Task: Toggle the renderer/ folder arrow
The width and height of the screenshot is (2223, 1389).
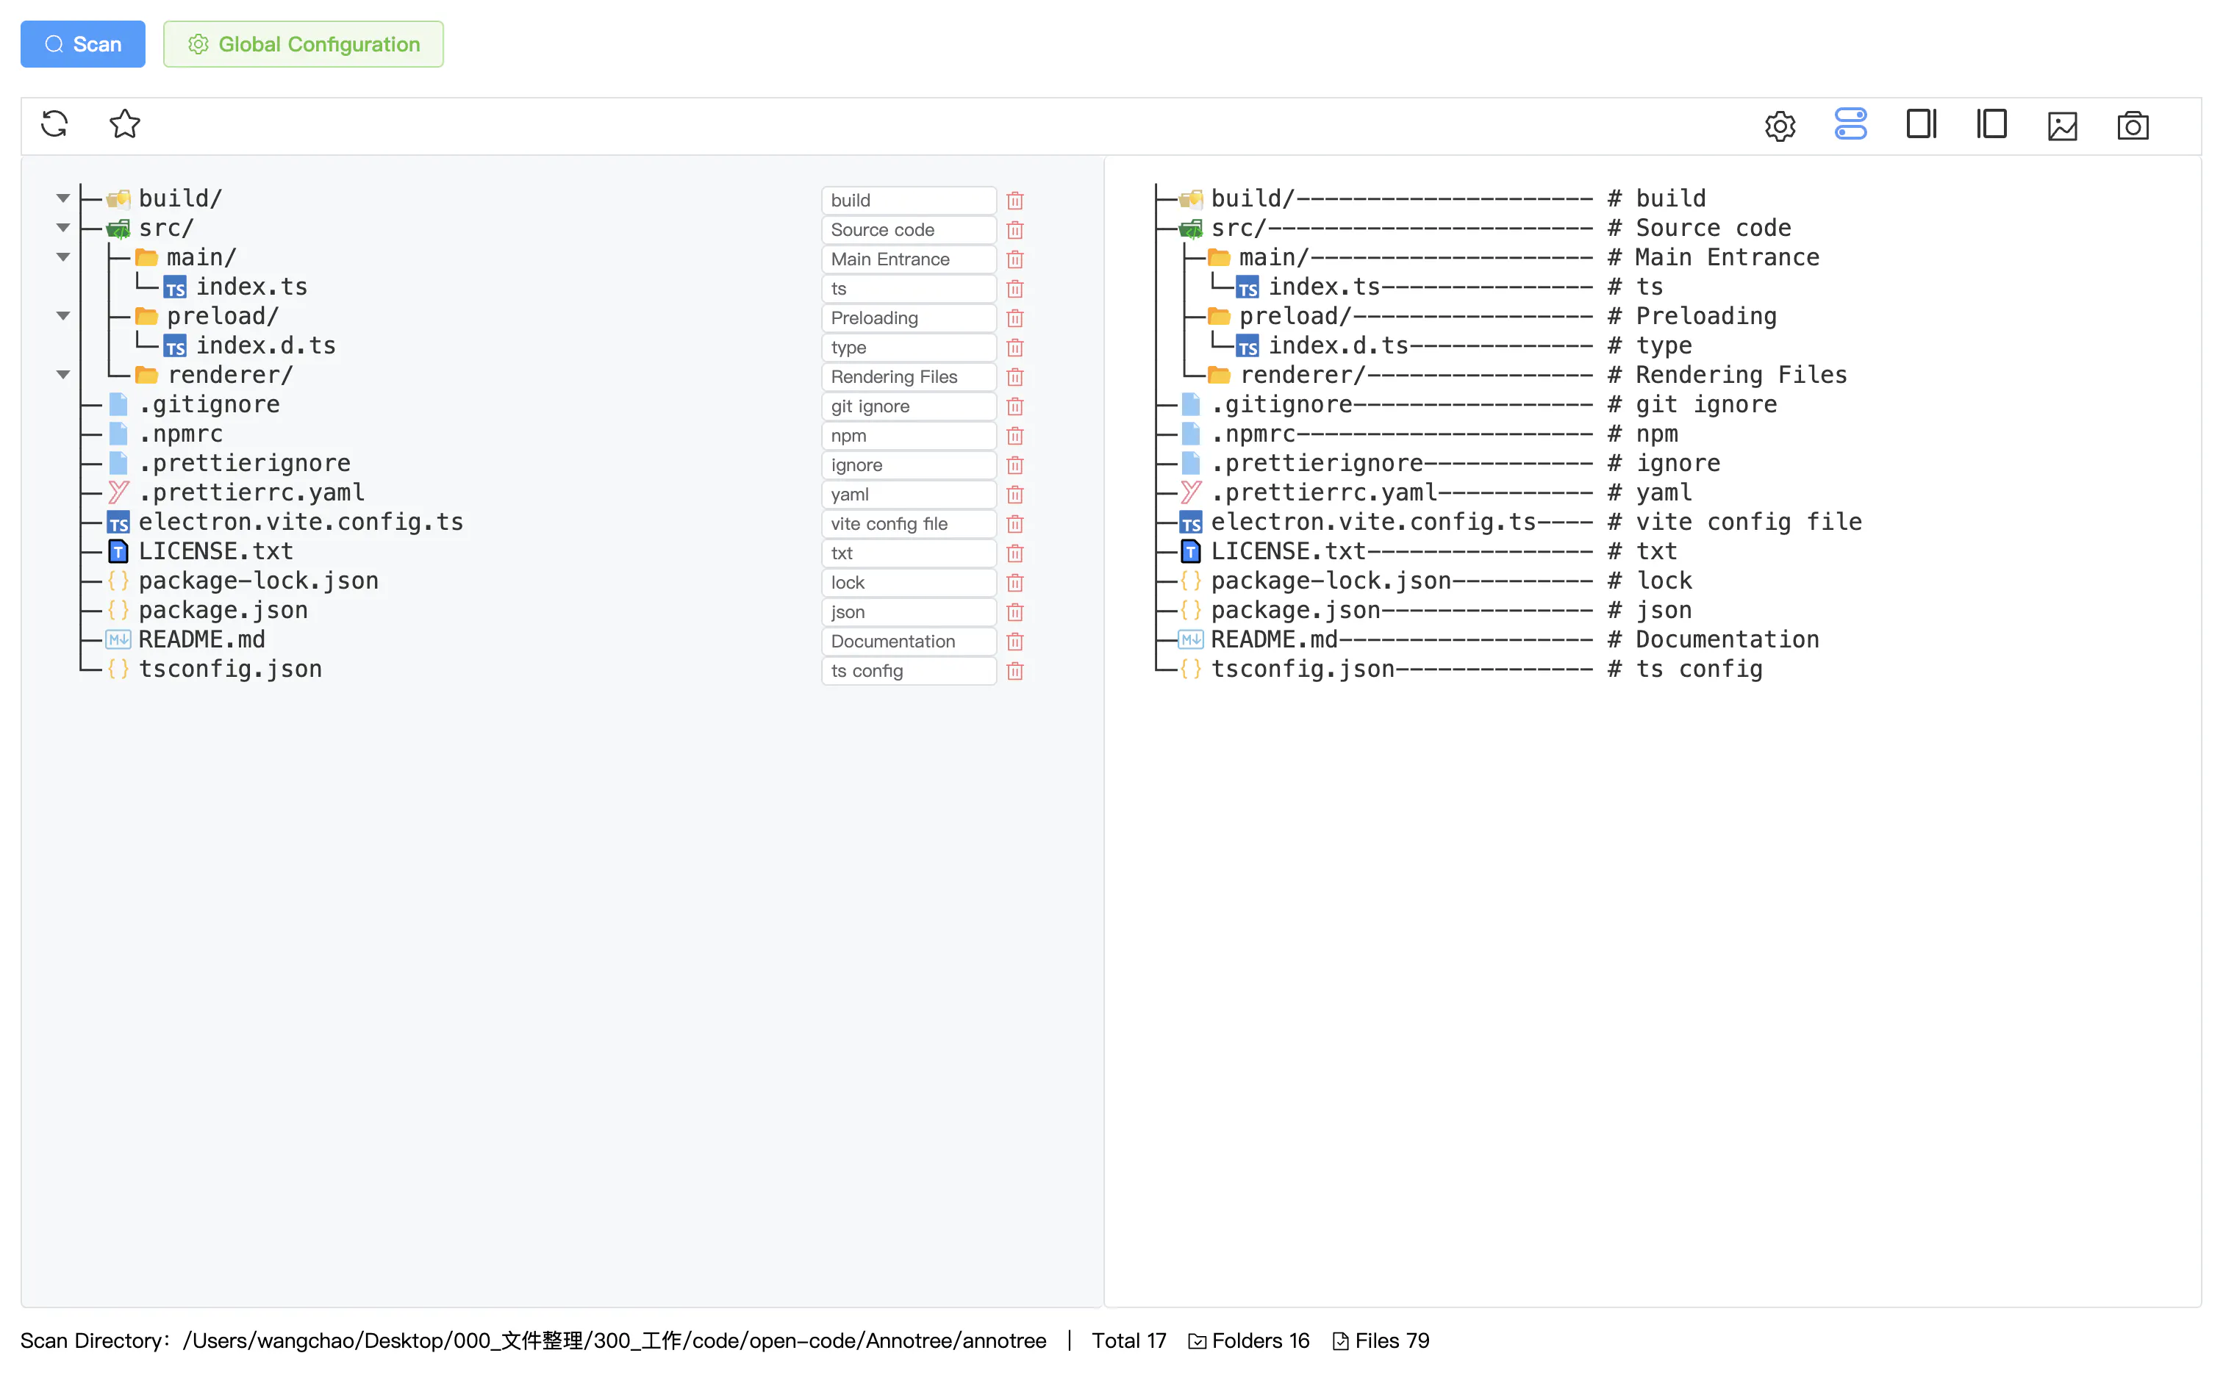Action: (62, 375)
